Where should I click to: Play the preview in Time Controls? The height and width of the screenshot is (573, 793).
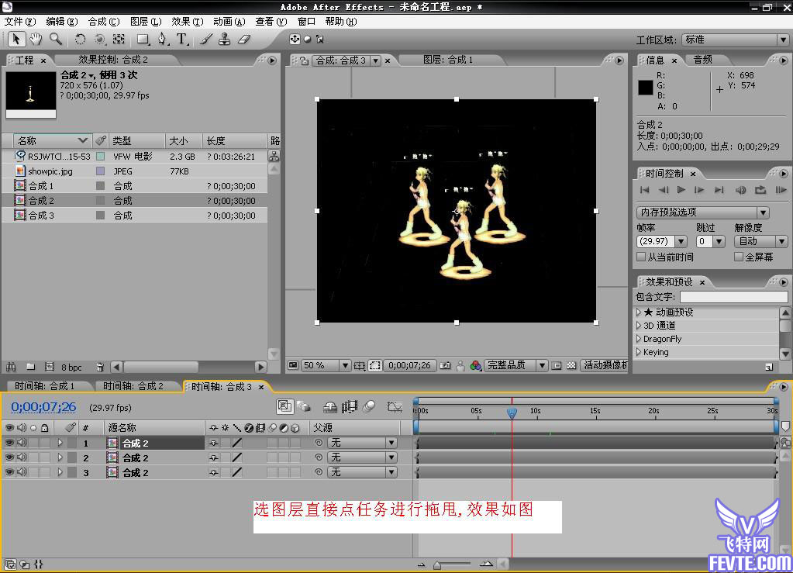(681, 190)
